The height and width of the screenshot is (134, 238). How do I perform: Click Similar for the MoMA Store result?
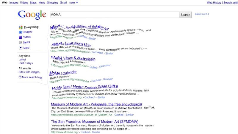(101, 97)
